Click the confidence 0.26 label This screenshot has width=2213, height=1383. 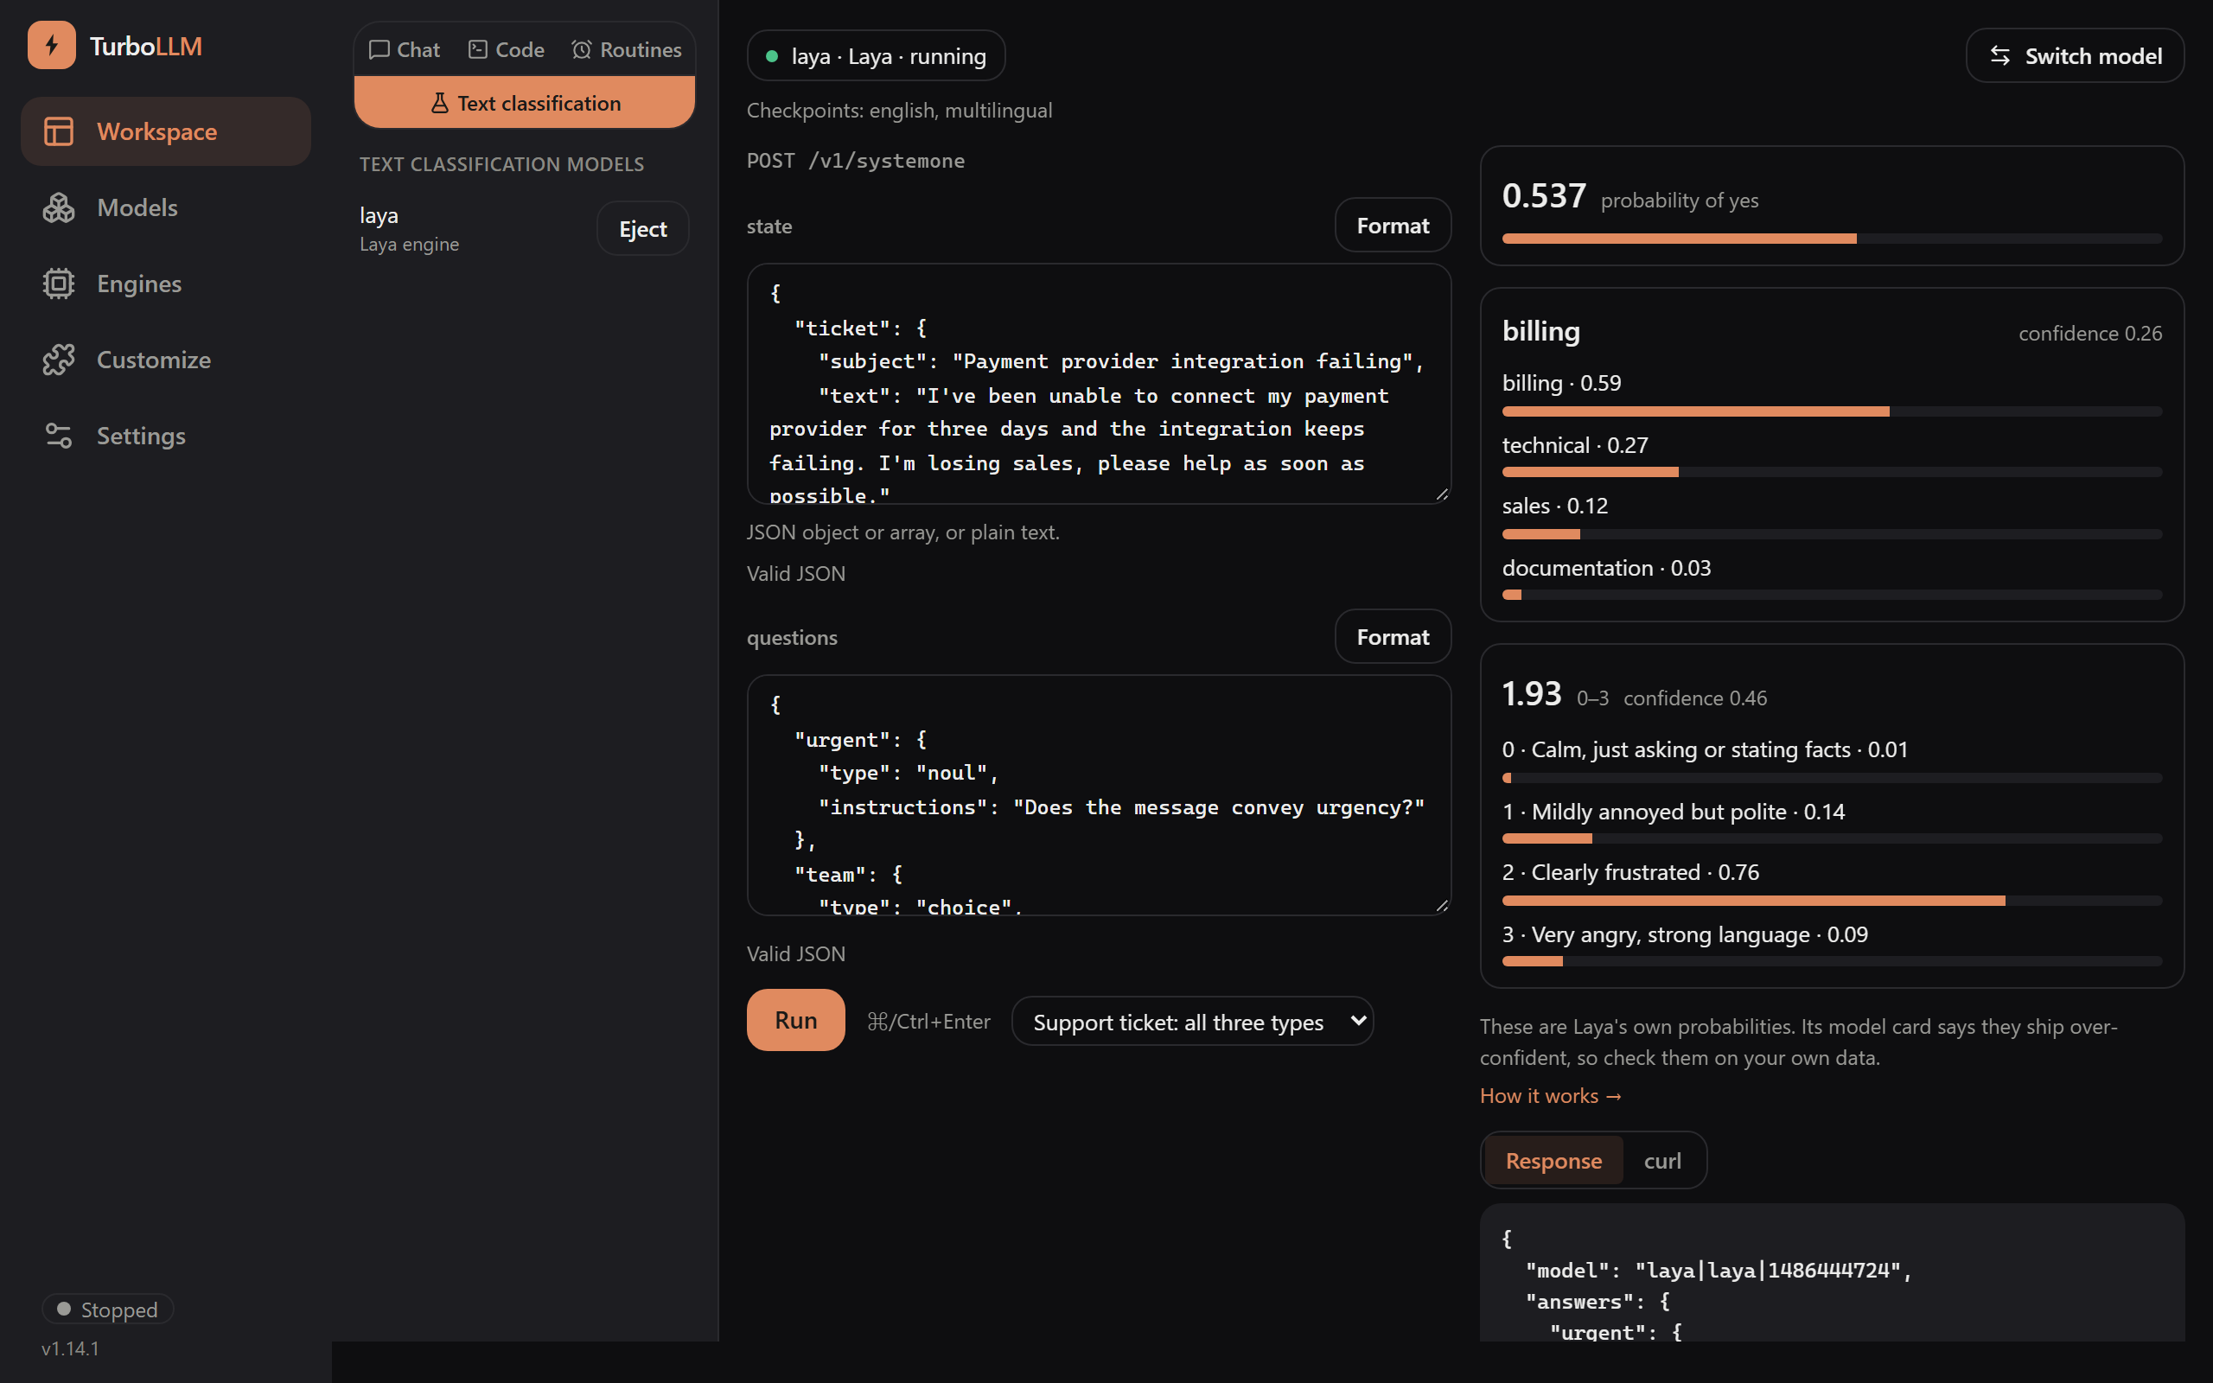click(2089, 334)
